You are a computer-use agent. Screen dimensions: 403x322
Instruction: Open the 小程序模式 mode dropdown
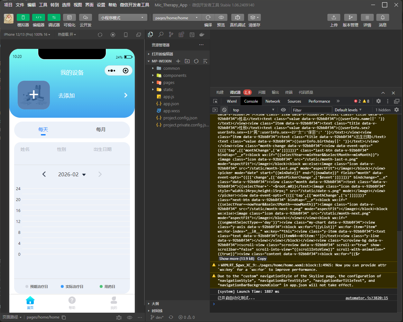(123, 18)
